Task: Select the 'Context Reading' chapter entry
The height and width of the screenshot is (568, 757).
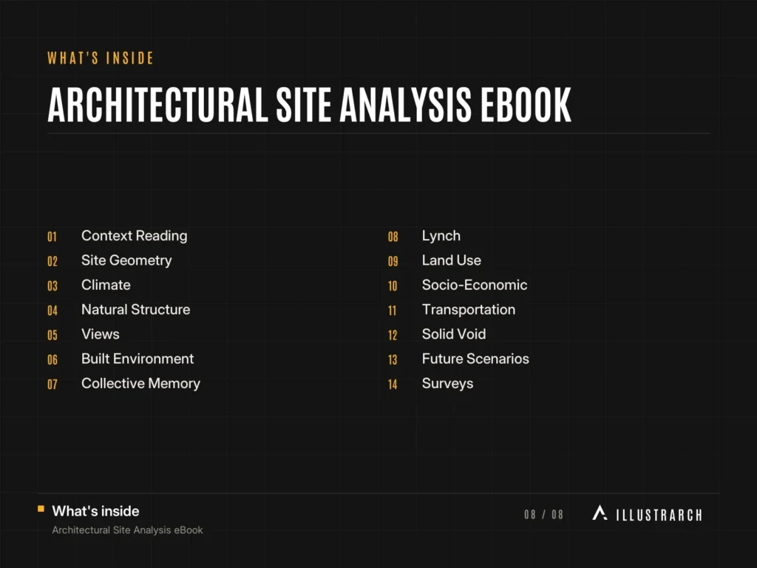Action: click(x=135, y=236)
